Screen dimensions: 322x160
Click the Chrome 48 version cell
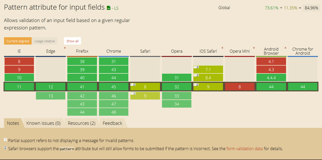coord(114,112)
